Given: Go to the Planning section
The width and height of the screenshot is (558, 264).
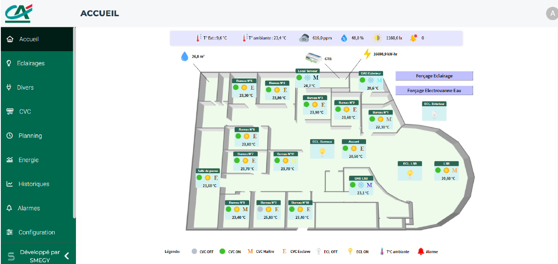Looking at the screenshot, I should click(30, 136).
